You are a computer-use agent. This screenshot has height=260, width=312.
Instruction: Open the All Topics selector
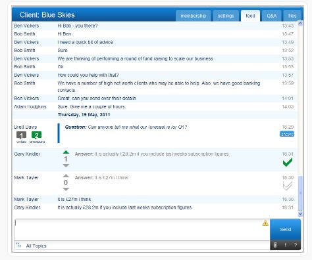[x=36, y=246]
